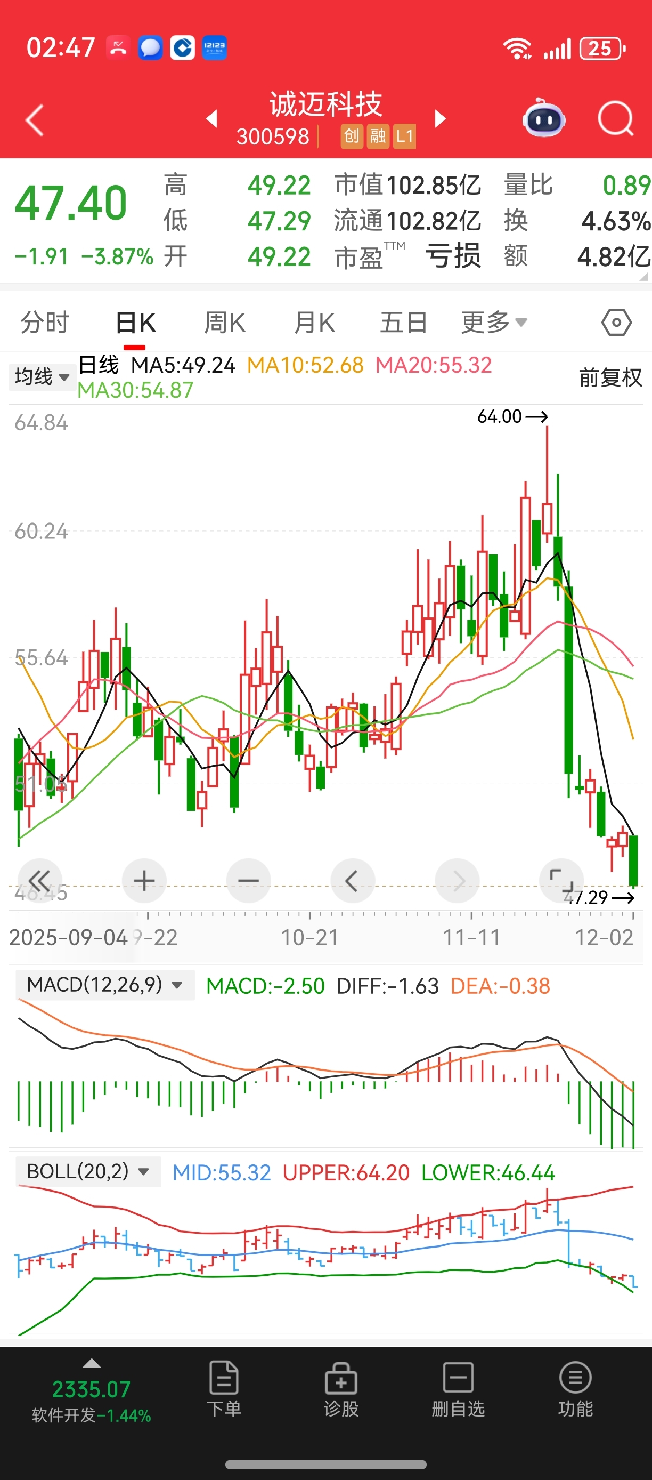The height and width of the screenshot is (1480, 652).
Task: Tap 删自选 remove from watchlist
Action: tap(458, 1389)
